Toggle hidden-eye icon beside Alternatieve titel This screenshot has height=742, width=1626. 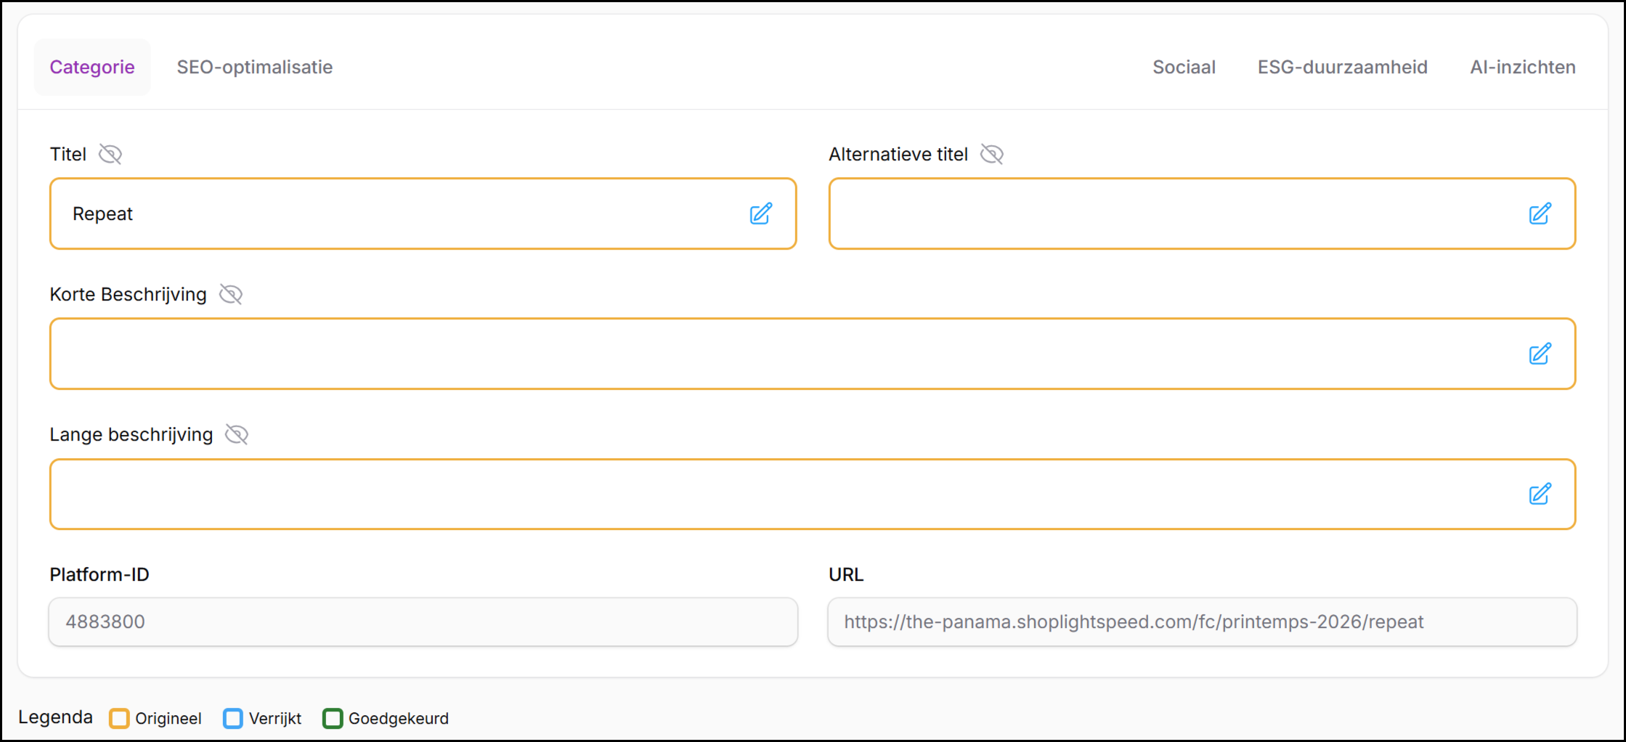coord(992,154)
